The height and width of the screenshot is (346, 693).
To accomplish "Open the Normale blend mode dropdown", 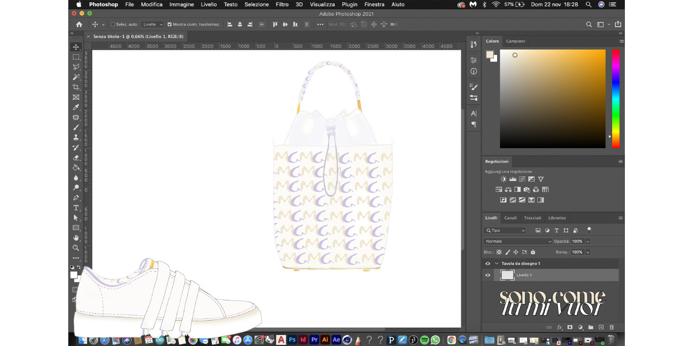I will click(518, 241).
